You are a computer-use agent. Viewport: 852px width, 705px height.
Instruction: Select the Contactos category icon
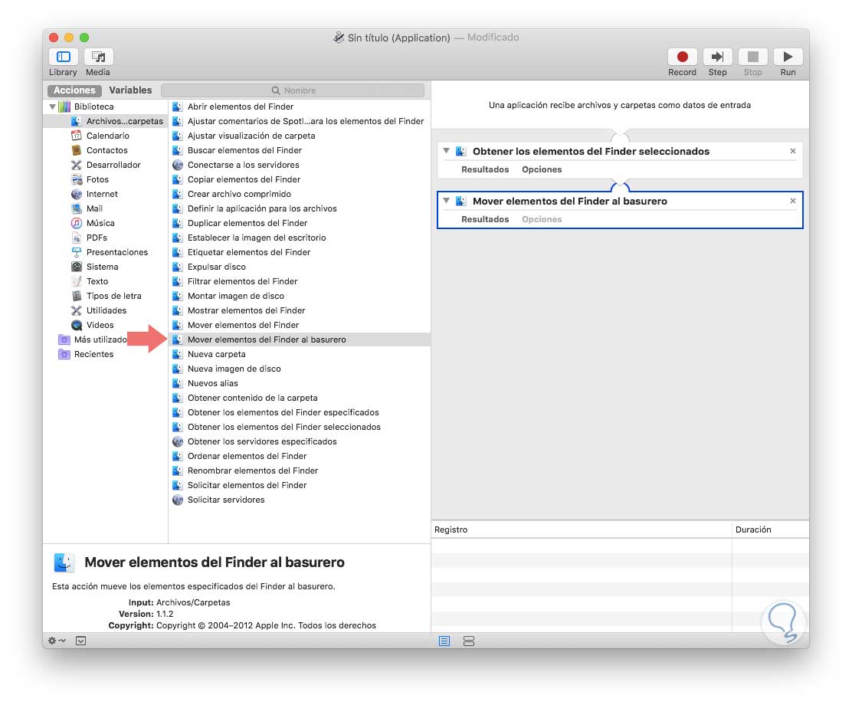pyautogui.click(x=77, y=150)
